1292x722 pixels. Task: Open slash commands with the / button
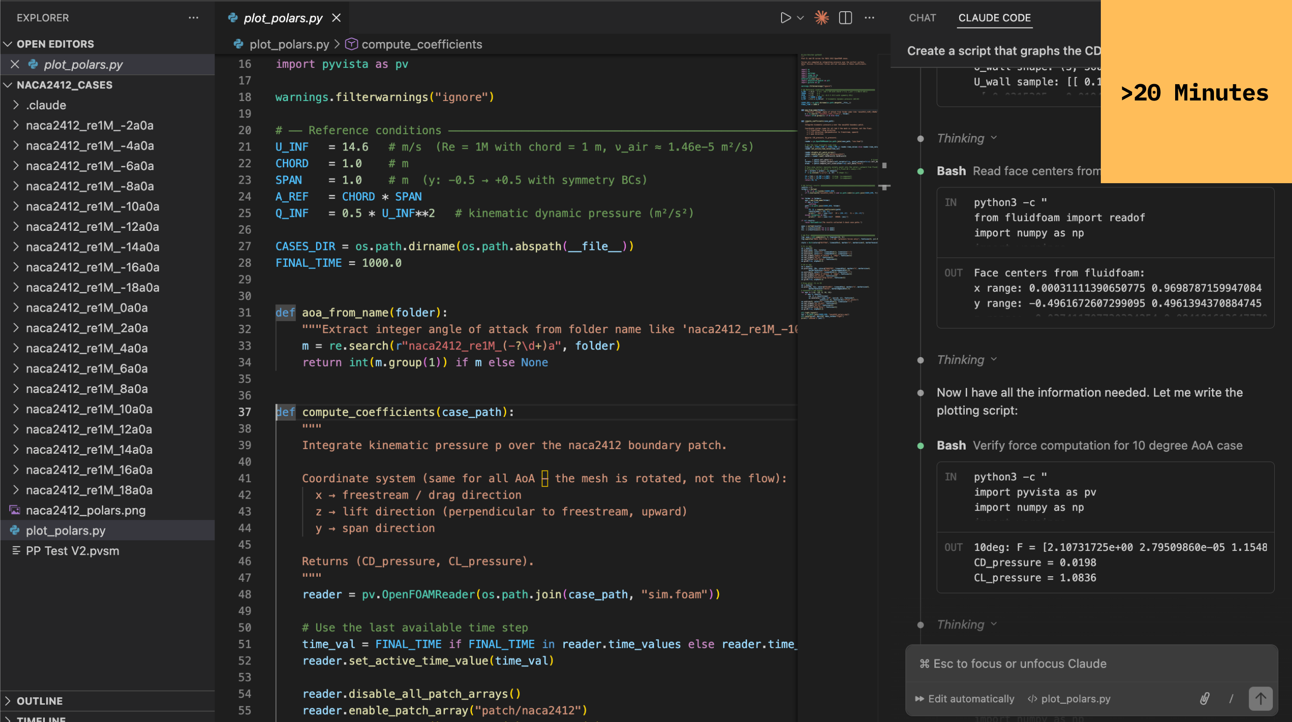[x=1231, y=699]
